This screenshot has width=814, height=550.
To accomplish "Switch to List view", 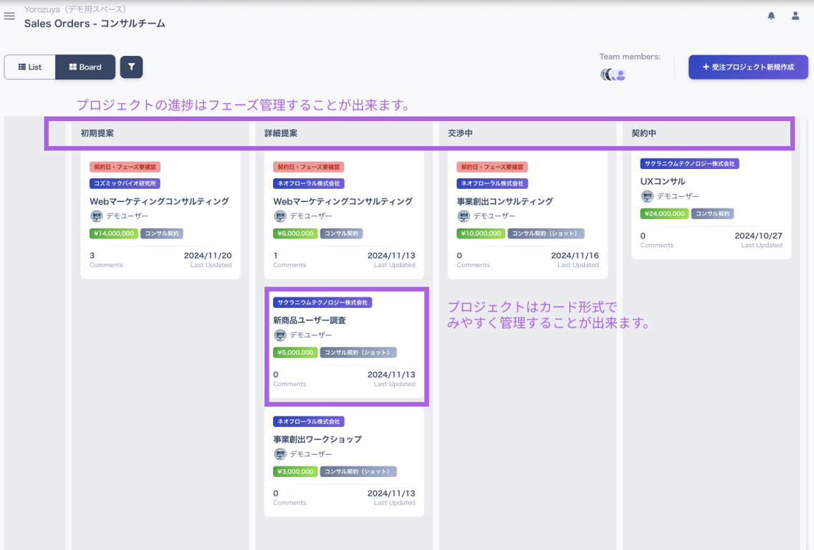I will point(30,67).
